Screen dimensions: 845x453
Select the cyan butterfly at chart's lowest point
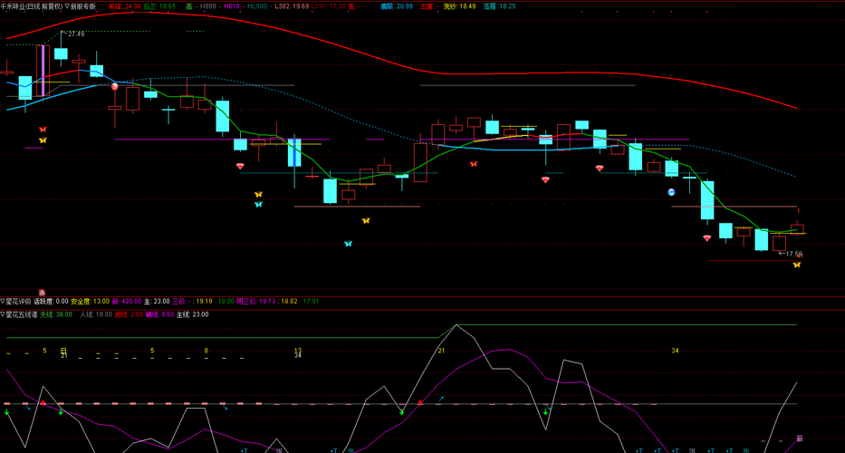coord(348,244)
